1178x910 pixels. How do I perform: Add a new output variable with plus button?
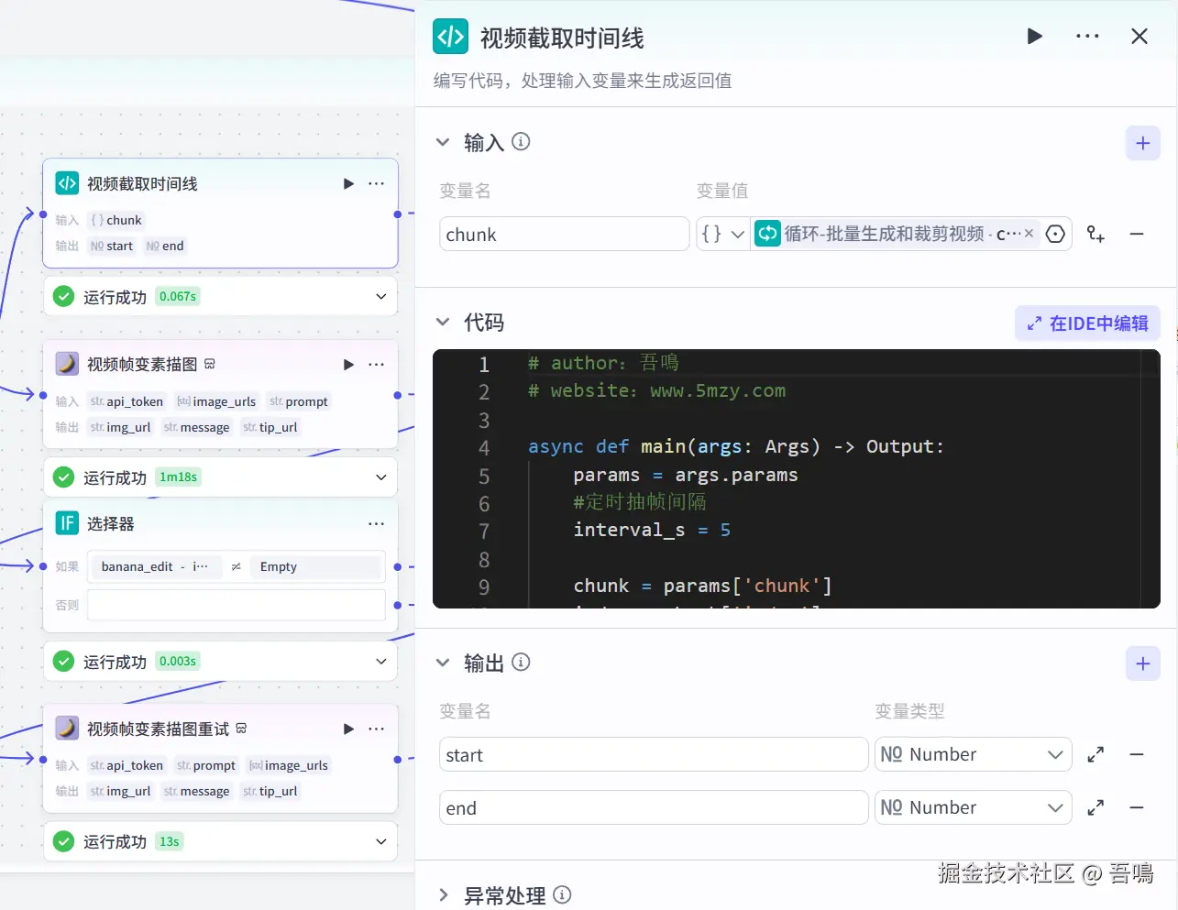[x=1143, y=663]
